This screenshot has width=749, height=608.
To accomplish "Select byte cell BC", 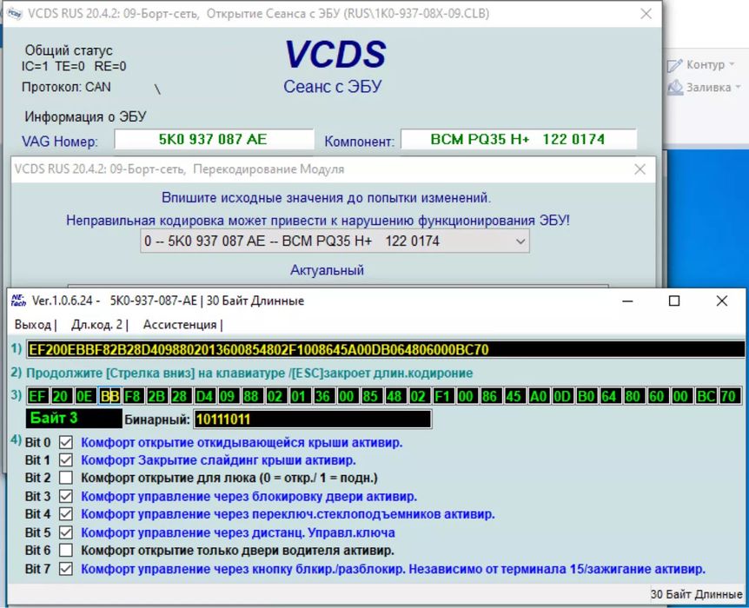I will (x=706, y=396).
